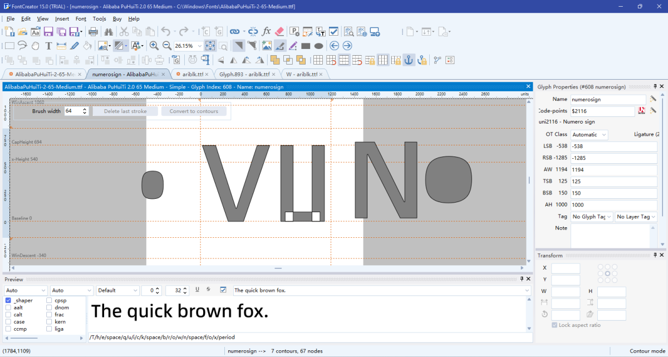This screenshot has height=357, width=668.
Task: Open Find with the binoculars icon
Action: click(110, 32)
